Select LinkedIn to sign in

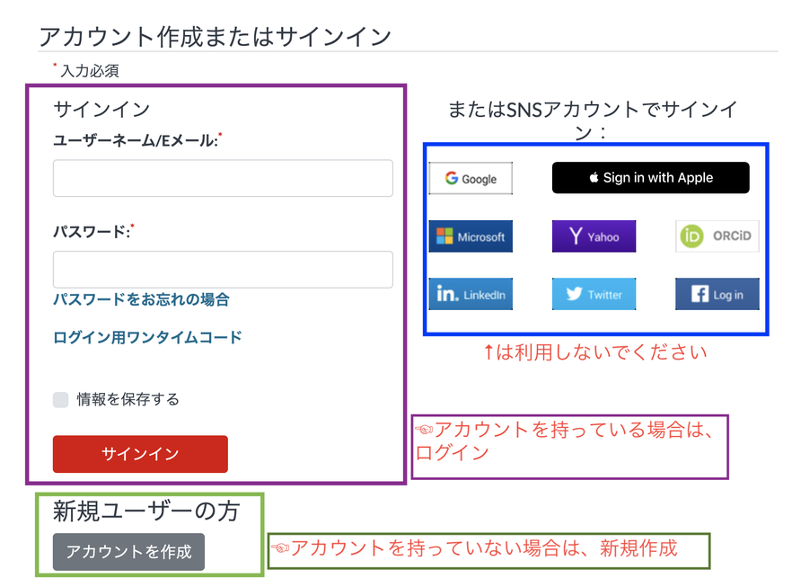471,293
